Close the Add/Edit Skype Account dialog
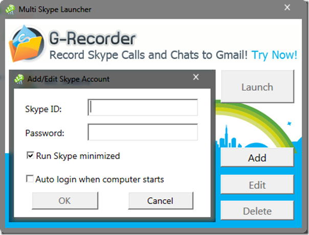Viewport: 309px width, 235px height. click(x=196, y=77)
